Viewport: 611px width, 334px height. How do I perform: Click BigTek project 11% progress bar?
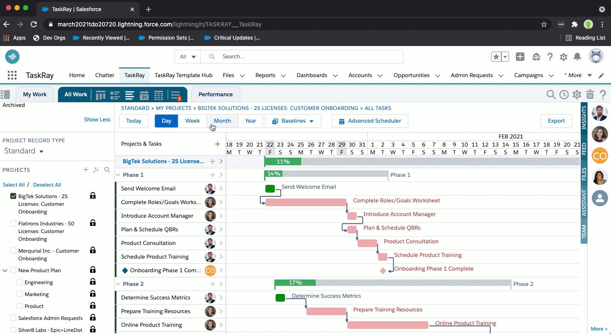pos(283,161)
